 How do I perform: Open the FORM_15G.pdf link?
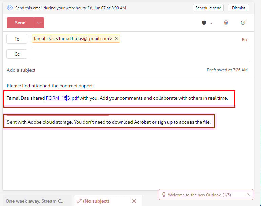(62, 98)
